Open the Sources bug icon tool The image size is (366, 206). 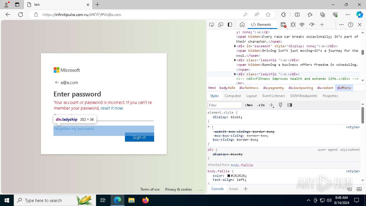[293, 25]
